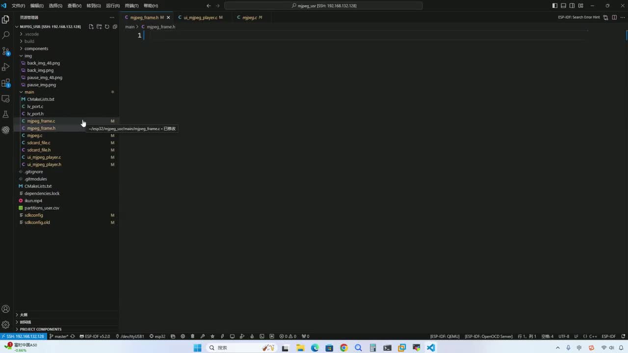
Task: Open the Search view in activity bar
Action: pyautogui.click(x=6, y=35)
